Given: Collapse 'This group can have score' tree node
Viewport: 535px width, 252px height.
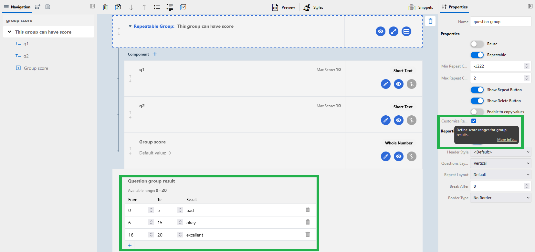Looking at the screenshot, I should point(9,32).
